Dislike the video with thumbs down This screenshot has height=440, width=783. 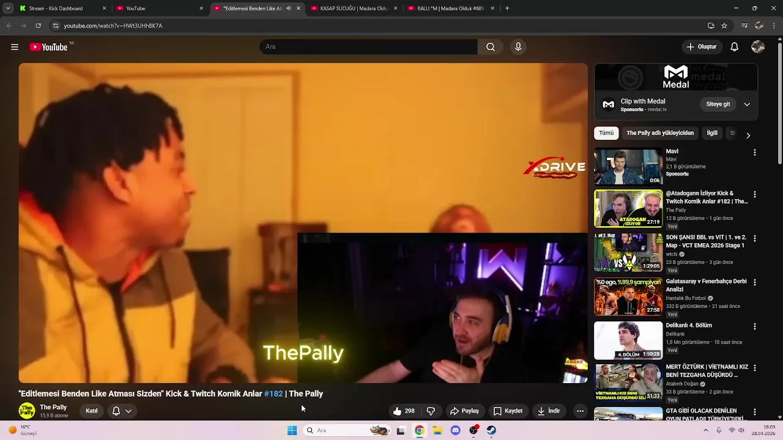click(x=431, y=411)
